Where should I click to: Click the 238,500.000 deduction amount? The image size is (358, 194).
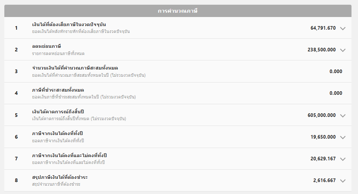click(321, 50)
